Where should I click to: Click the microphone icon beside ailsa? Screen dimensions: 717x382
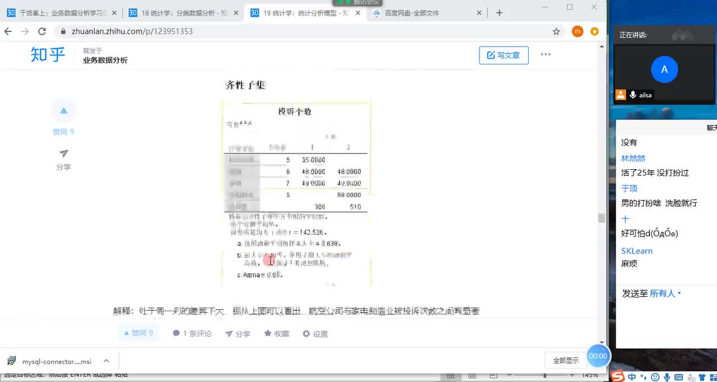633,95
